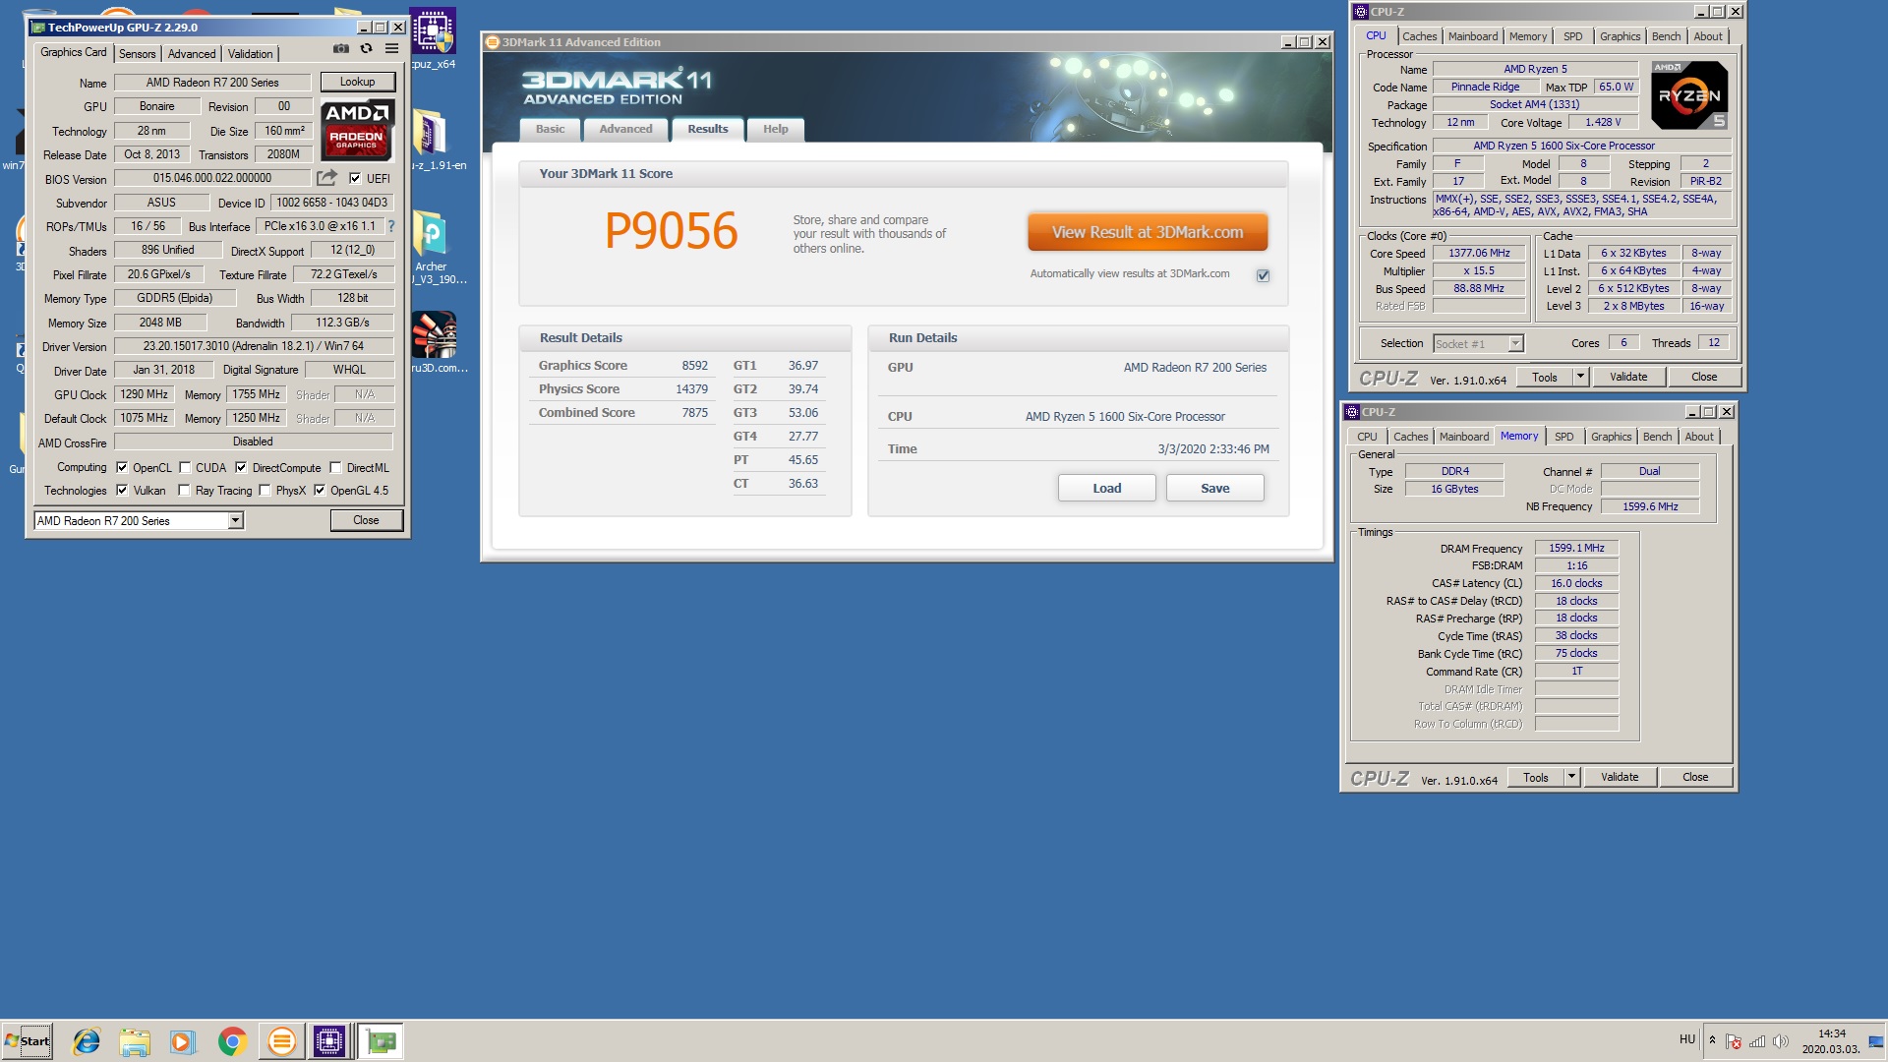
Task: Select the Help tab in 3DMark 11
Action: click(776, 129)
